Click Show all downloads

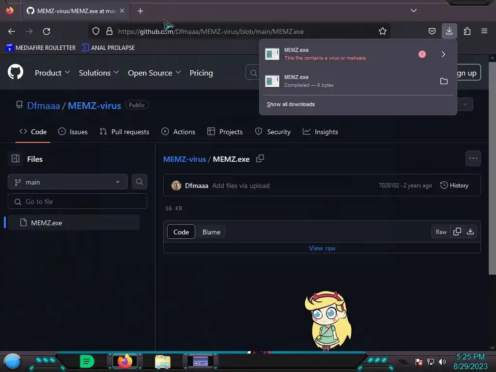click(291, 105)
